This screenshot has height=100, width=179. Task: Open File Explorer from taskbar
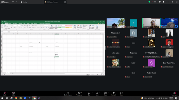20,98
